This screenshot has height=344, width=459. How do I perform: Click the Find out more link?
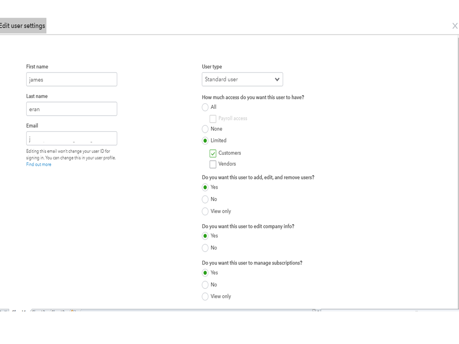pyautogui.click(x=39, y=164)
